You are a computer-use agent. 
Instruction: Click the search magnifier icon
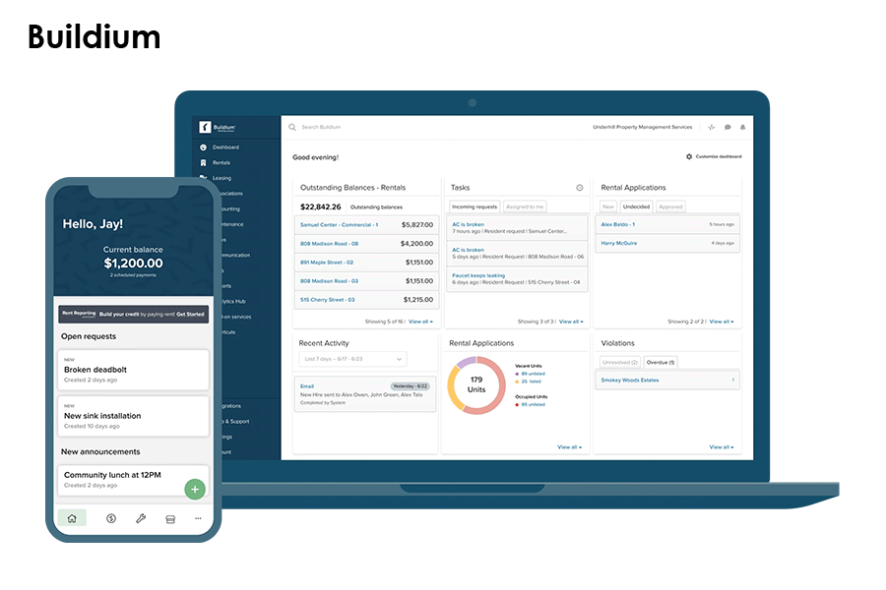[292, 127]
